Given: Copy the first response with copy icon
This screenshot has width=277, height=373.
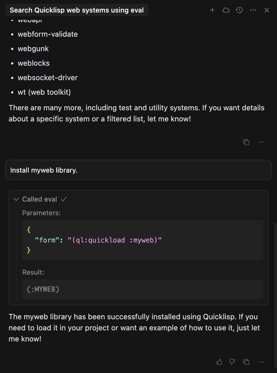Looking at the screenshot, I should coord(246,142).
